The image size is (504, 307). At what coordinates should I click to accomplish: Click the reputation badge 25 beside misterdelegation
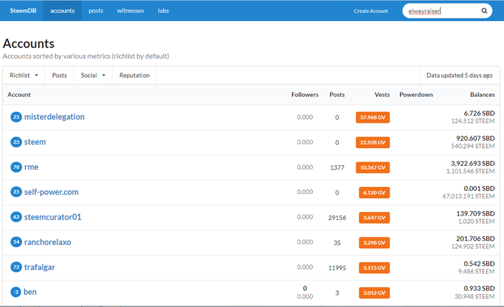tap(16, 117)
